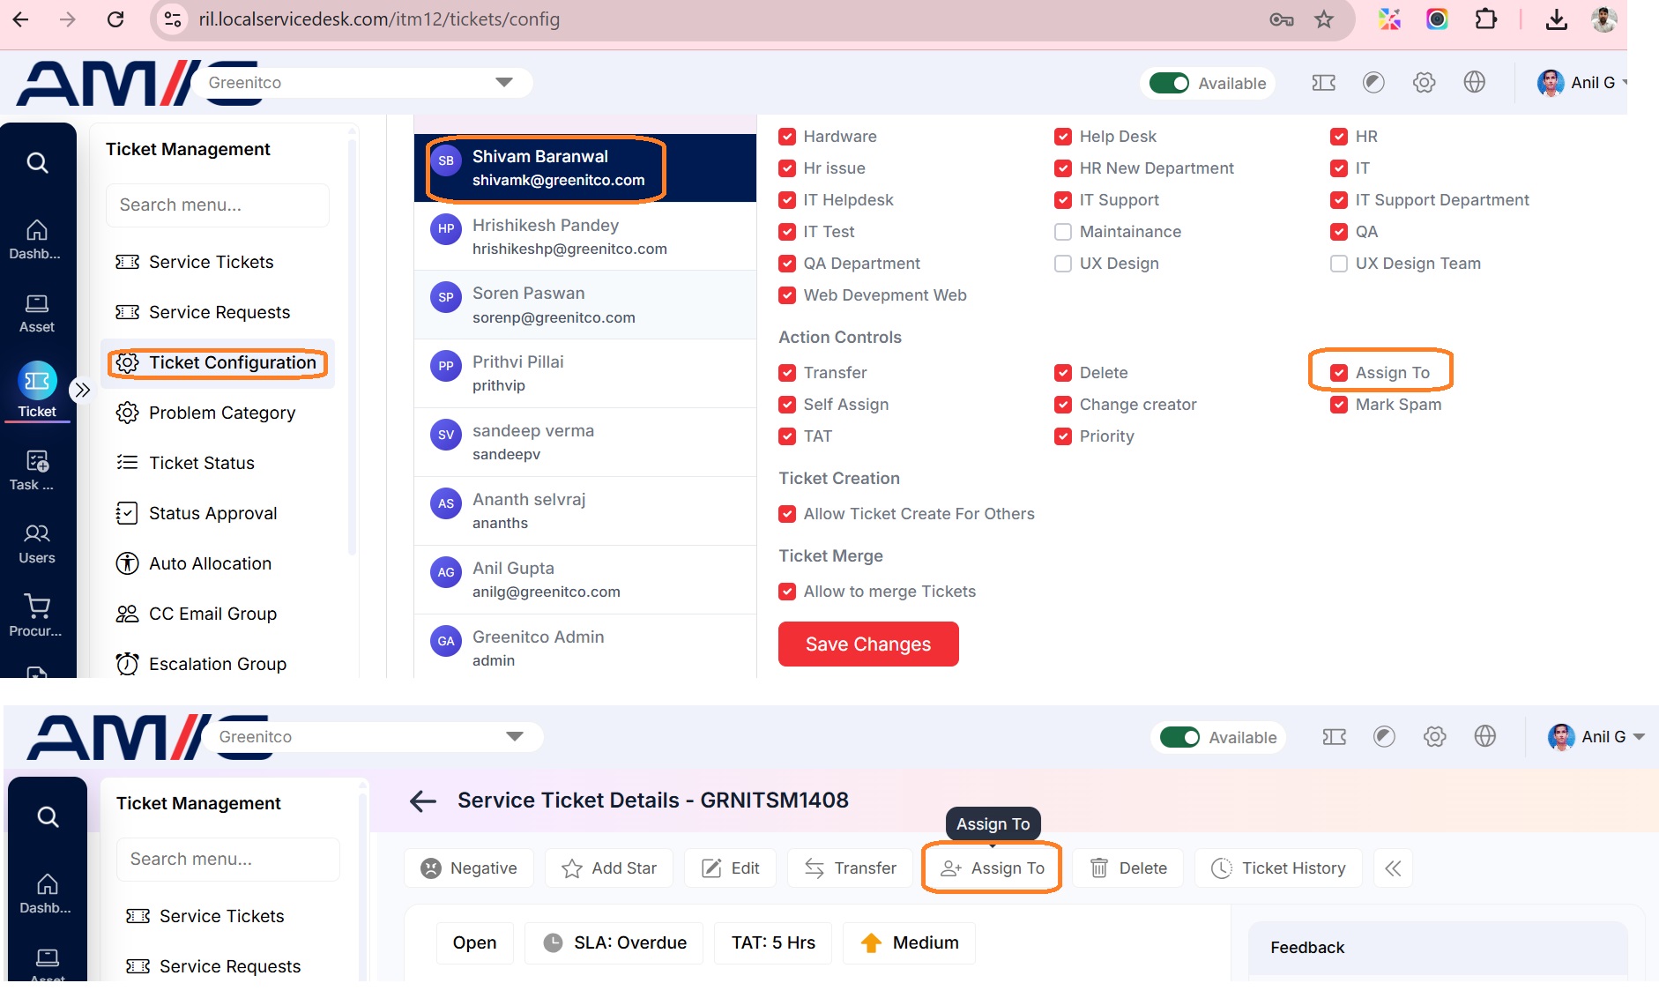This screenshot has height=998, width=1659.
Task: Click the Assign To button in the ticket toolbar
Action: (x=992, y=868)
